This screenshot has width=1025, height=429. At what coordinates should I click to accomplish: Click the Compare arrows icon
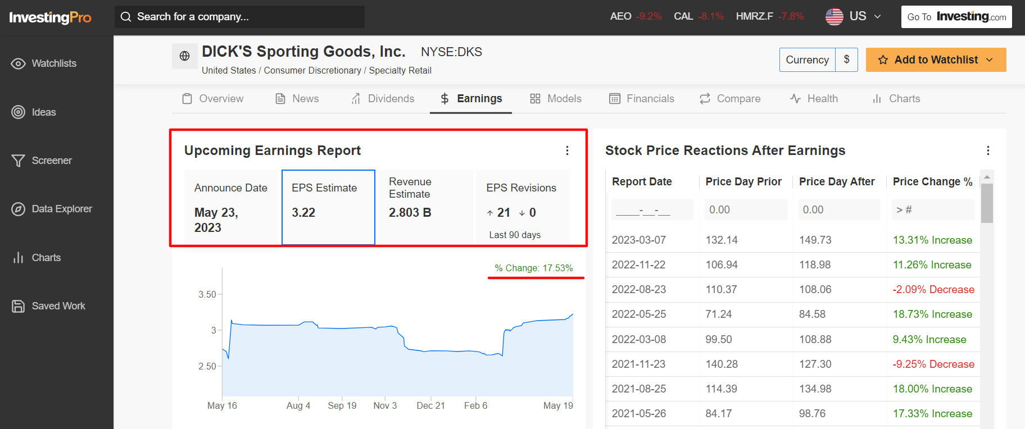click(x=705, y=99)
